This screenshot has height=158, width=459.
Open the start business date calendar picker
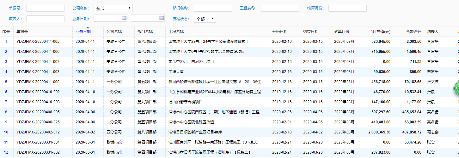pos(124,18)
